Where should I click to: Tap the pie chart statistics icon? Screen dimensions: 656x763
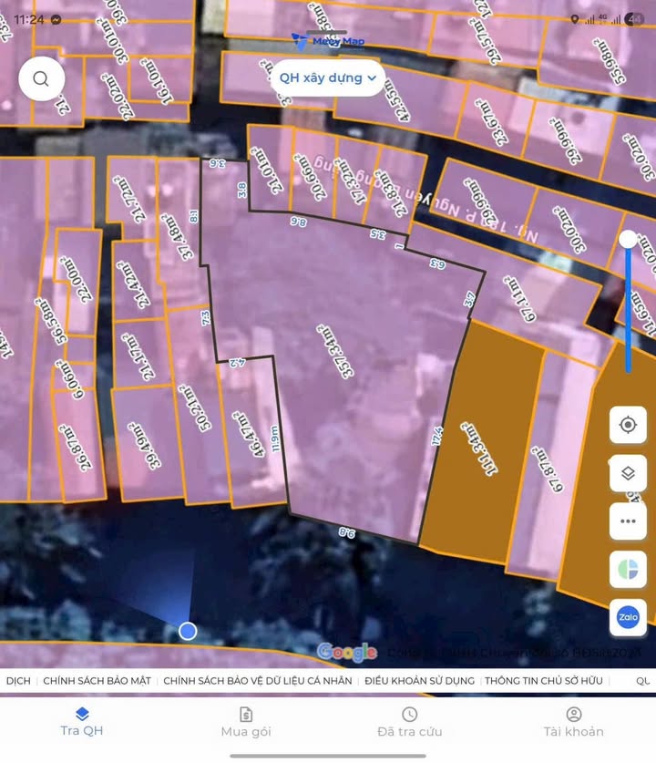(628, 570)
